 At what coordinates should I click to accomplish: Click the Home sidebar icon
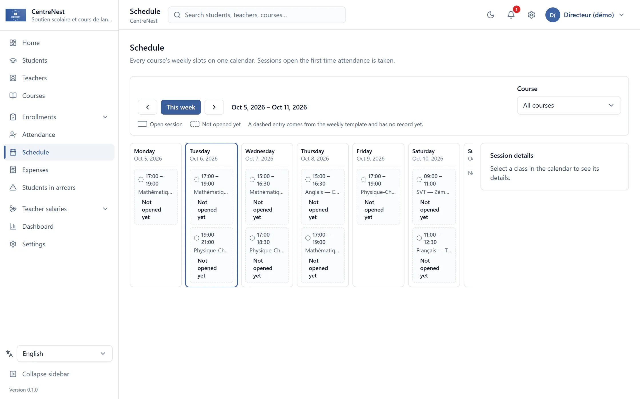pyautogui.click(x=13, y=43)
